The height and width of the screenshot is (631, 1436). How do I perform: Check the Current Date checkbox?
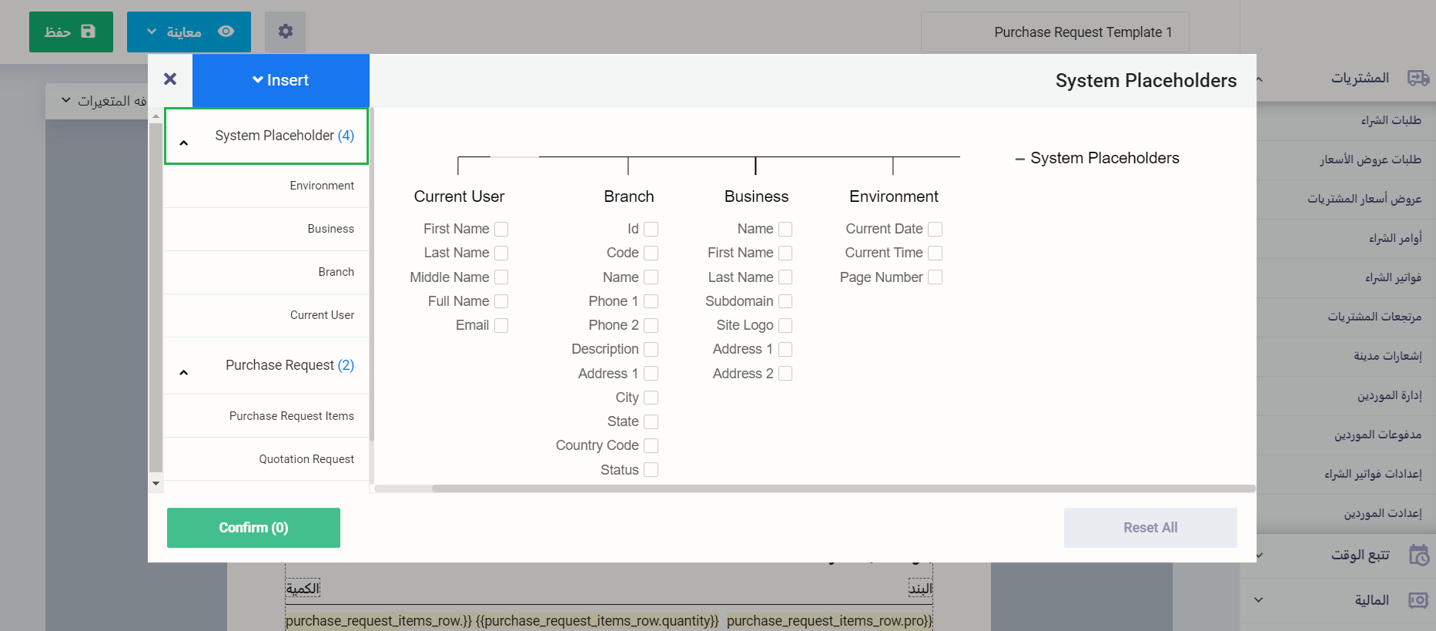click(935, 230)
